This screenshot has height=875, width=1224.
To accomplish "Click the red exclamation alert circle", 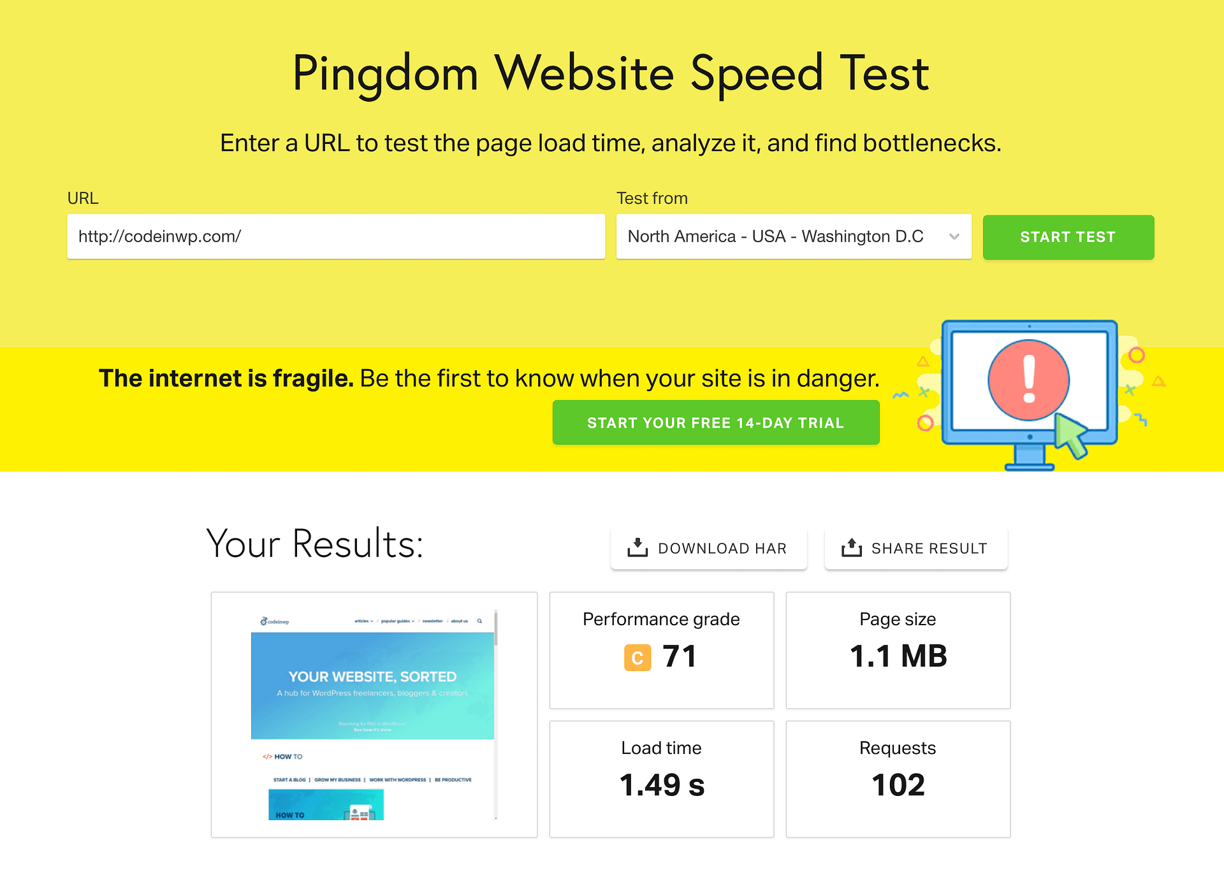I will (x=1028, y=380).
